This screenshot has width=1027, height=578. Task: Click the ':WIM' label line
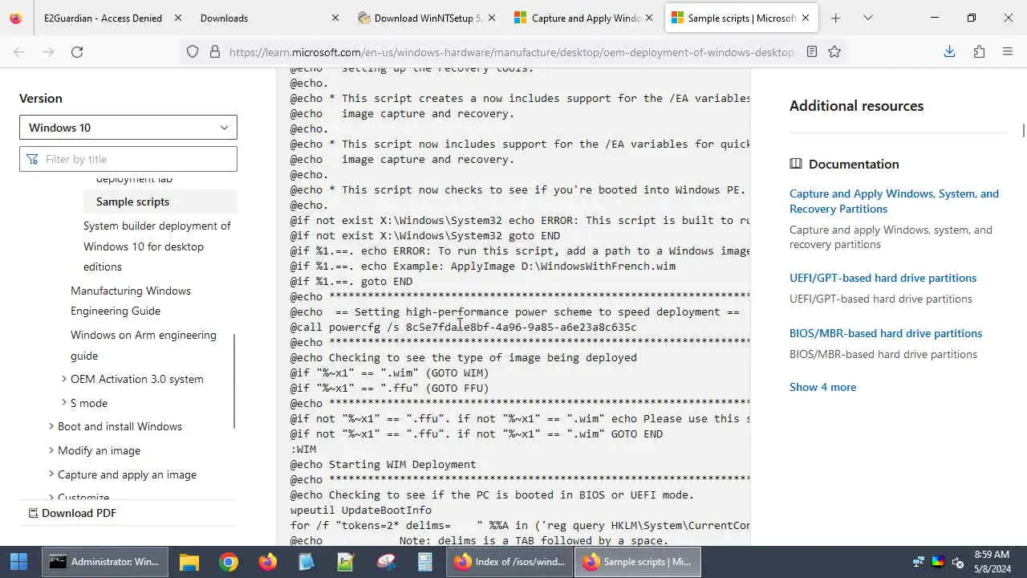pos(303,449)
